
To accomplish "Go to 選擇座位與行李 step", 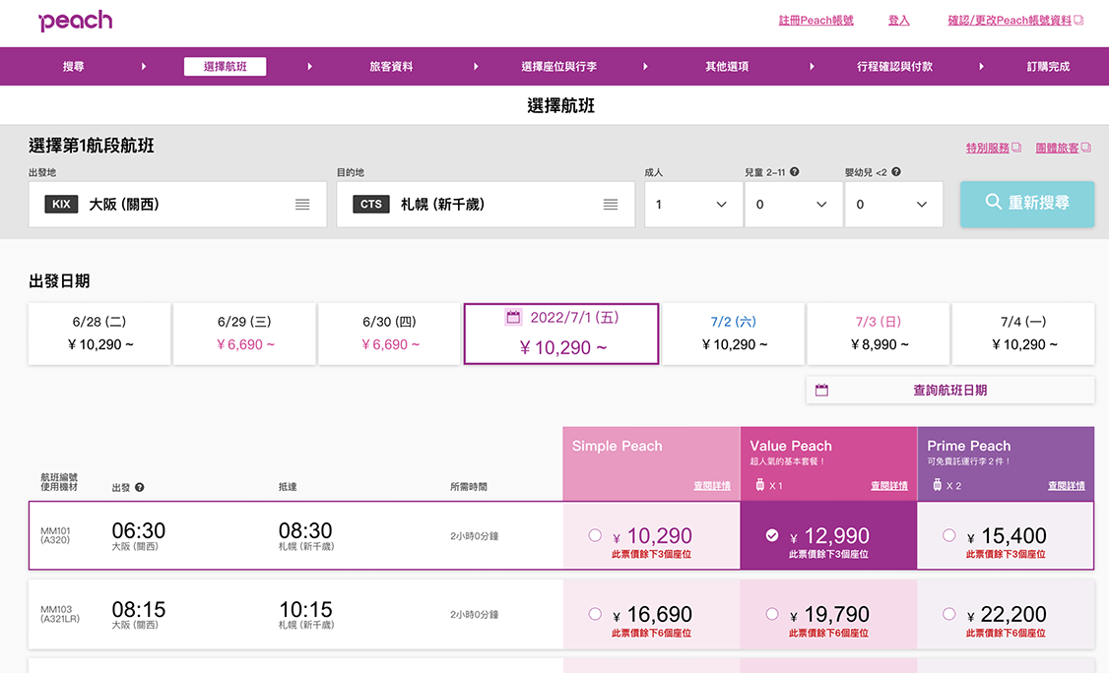I will click(558, 67).
